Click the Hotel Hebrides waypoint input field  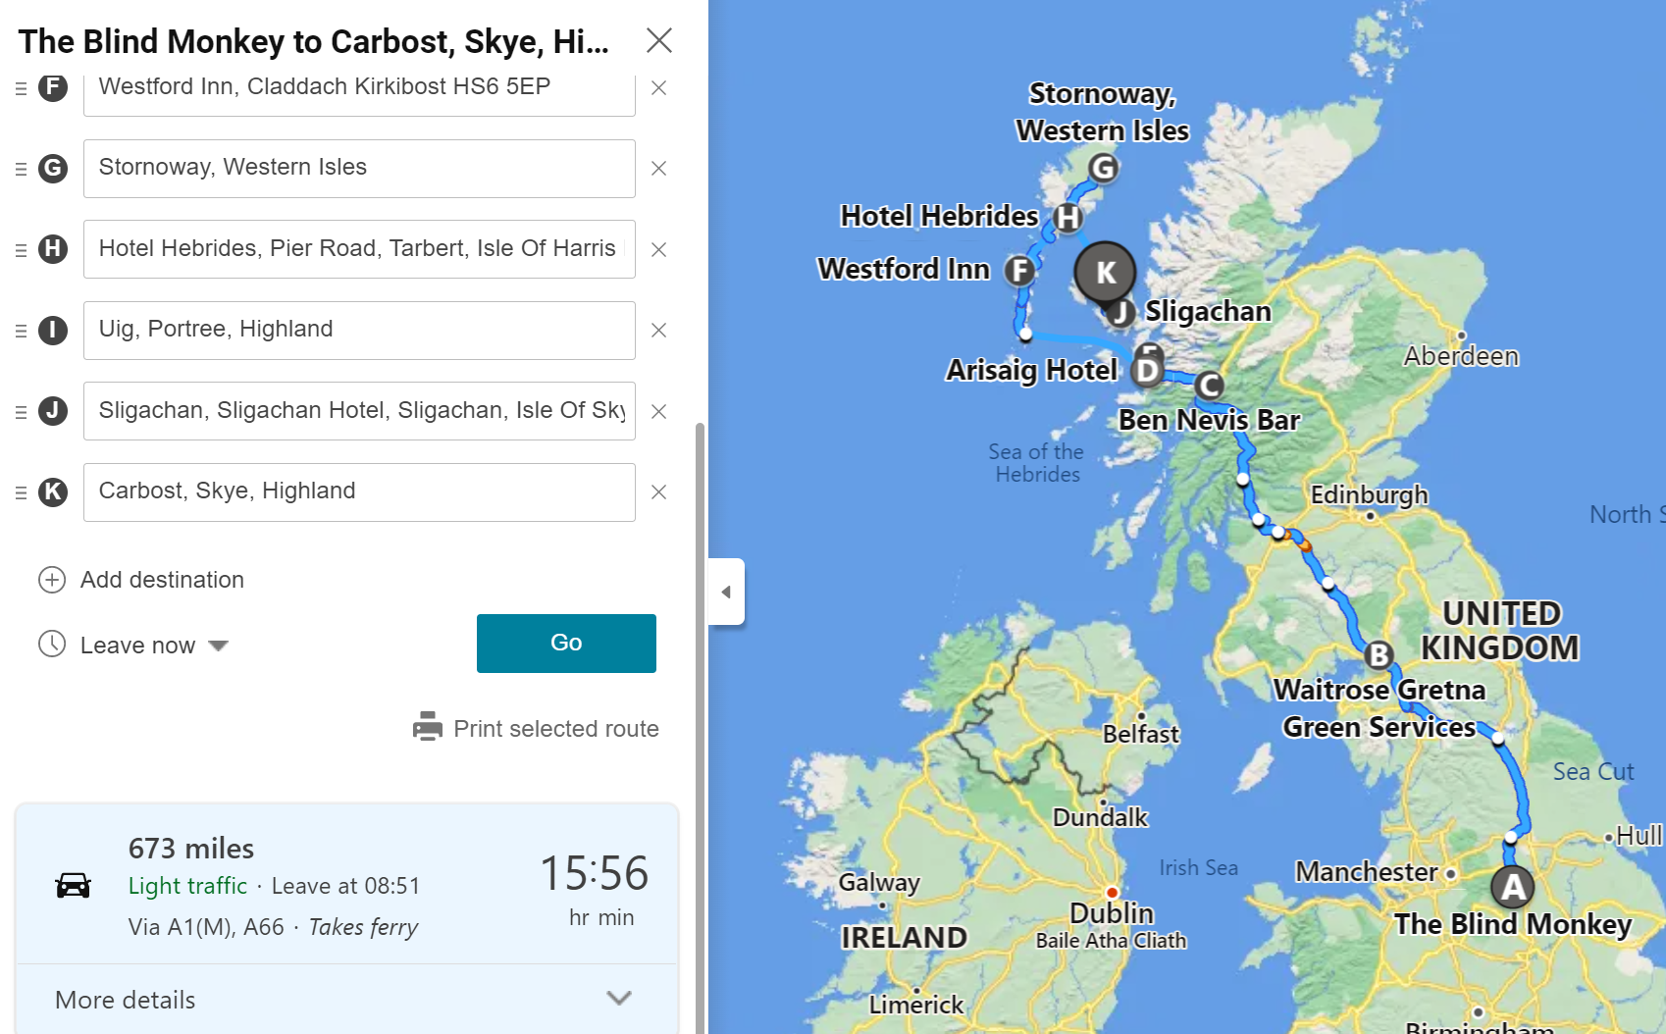coord(359,249)
